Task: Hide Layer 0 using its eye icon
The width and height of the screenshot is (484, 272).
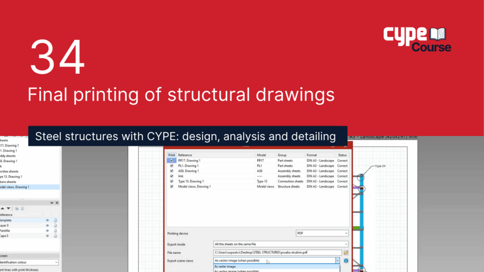Action: [x=47, y=225]
